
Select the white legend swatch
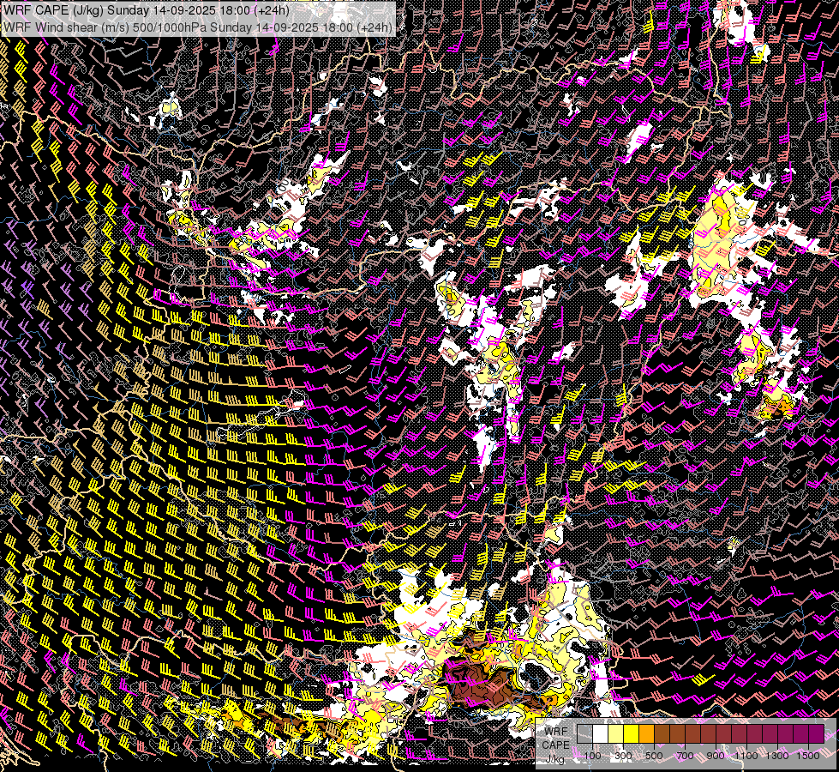point(601,733)
